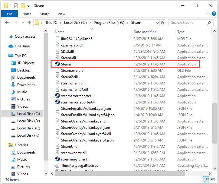Click the navigation pane scrollbar down arrow
The image size is (219, 184).
(x=46, y=173)
